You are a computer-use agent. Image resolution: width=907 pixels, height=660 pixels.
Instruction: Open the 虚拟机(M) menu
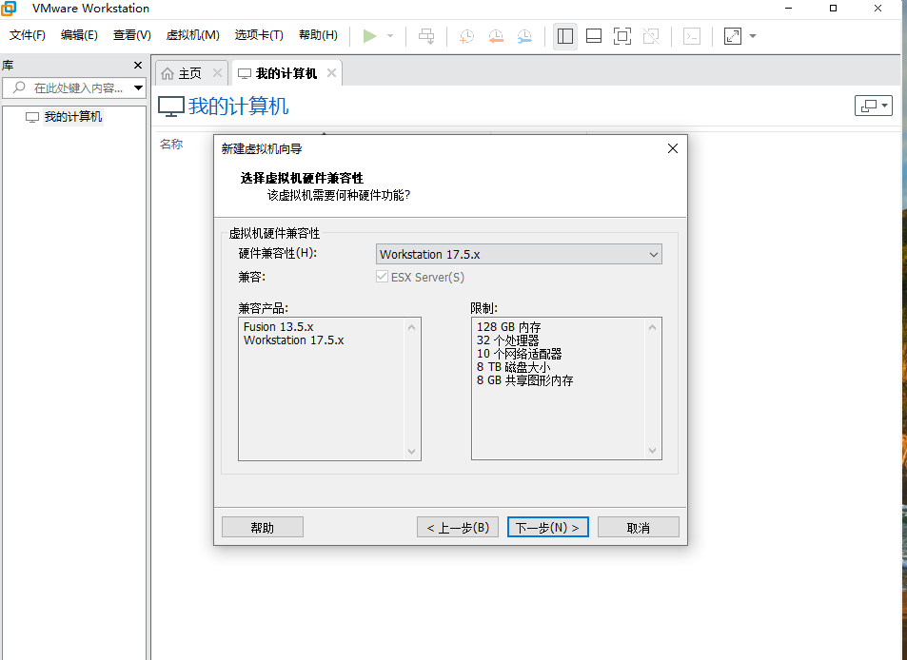pyautogui.click(x=192, y=35)
